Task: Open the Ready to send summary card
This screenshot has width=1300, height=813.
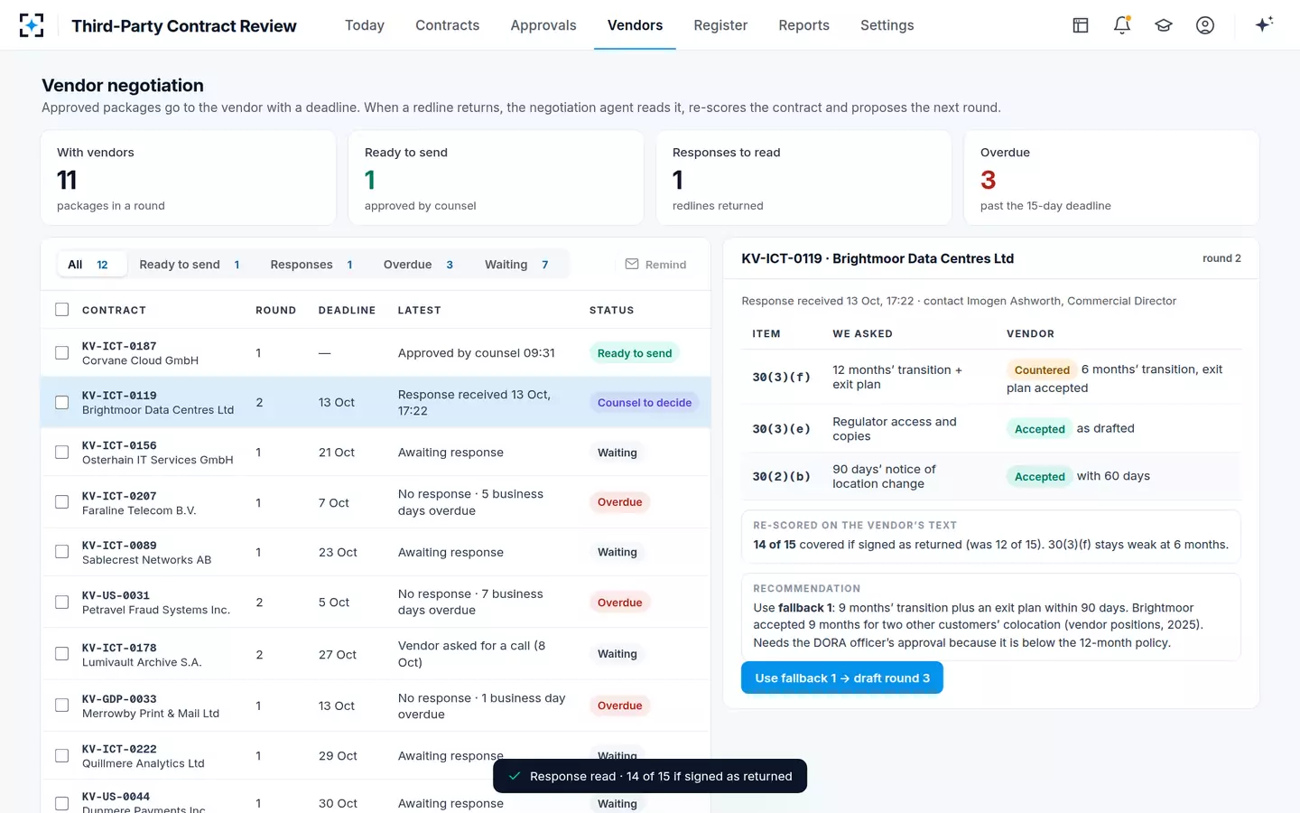Action: coord(497,178)
